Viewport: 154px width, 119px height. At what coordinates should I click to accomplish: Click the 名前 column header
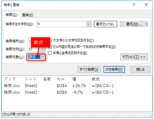click(x=48, y=79)
